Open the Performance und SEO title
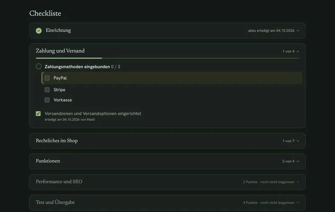This screenshot has height=212, width=335. click(59, 182)
